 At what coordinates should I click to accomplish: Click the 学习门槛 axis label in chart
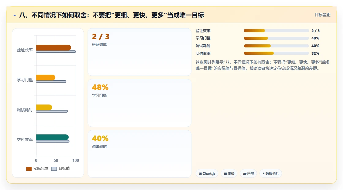click(x=25, y=80)
